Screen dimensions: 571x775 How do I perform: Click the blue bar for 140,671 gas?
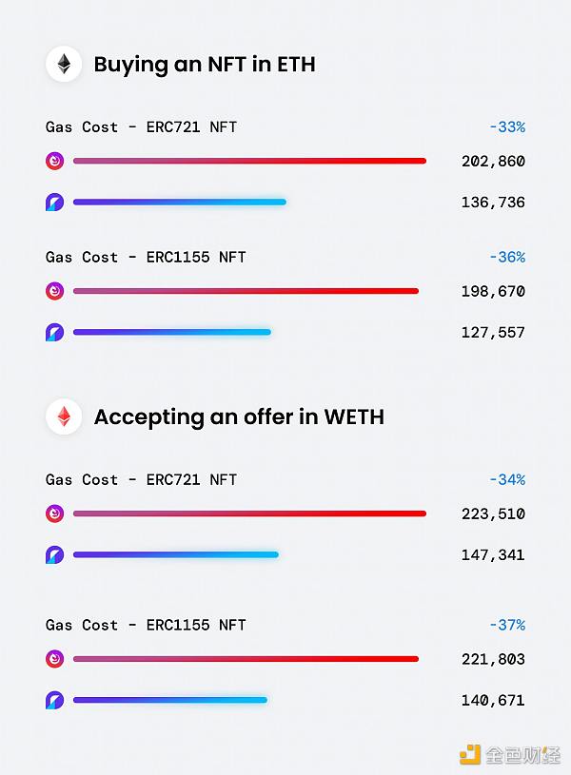pos(169,700)
